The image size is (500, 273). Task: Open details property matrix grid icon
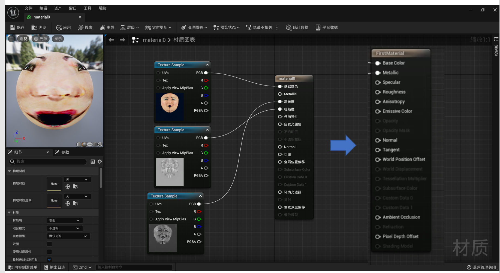point(93,162)
